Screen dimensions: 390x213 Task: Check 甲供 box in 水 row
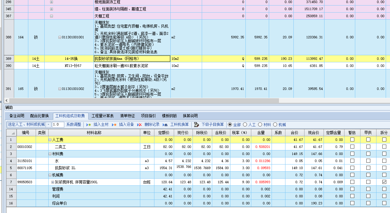click(368, 161)
